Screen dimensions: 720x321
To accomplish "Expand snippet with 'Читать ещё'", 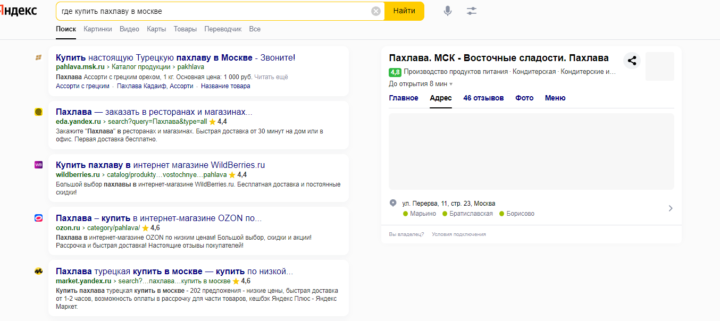I will click(271, 77).
